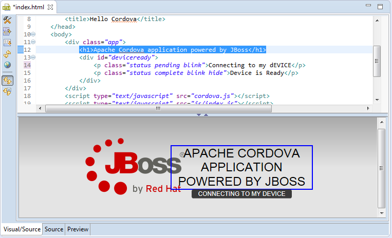Toggle the refresh on save button
Viewport: 392px width, 238px height.
[x=7, y=91]
